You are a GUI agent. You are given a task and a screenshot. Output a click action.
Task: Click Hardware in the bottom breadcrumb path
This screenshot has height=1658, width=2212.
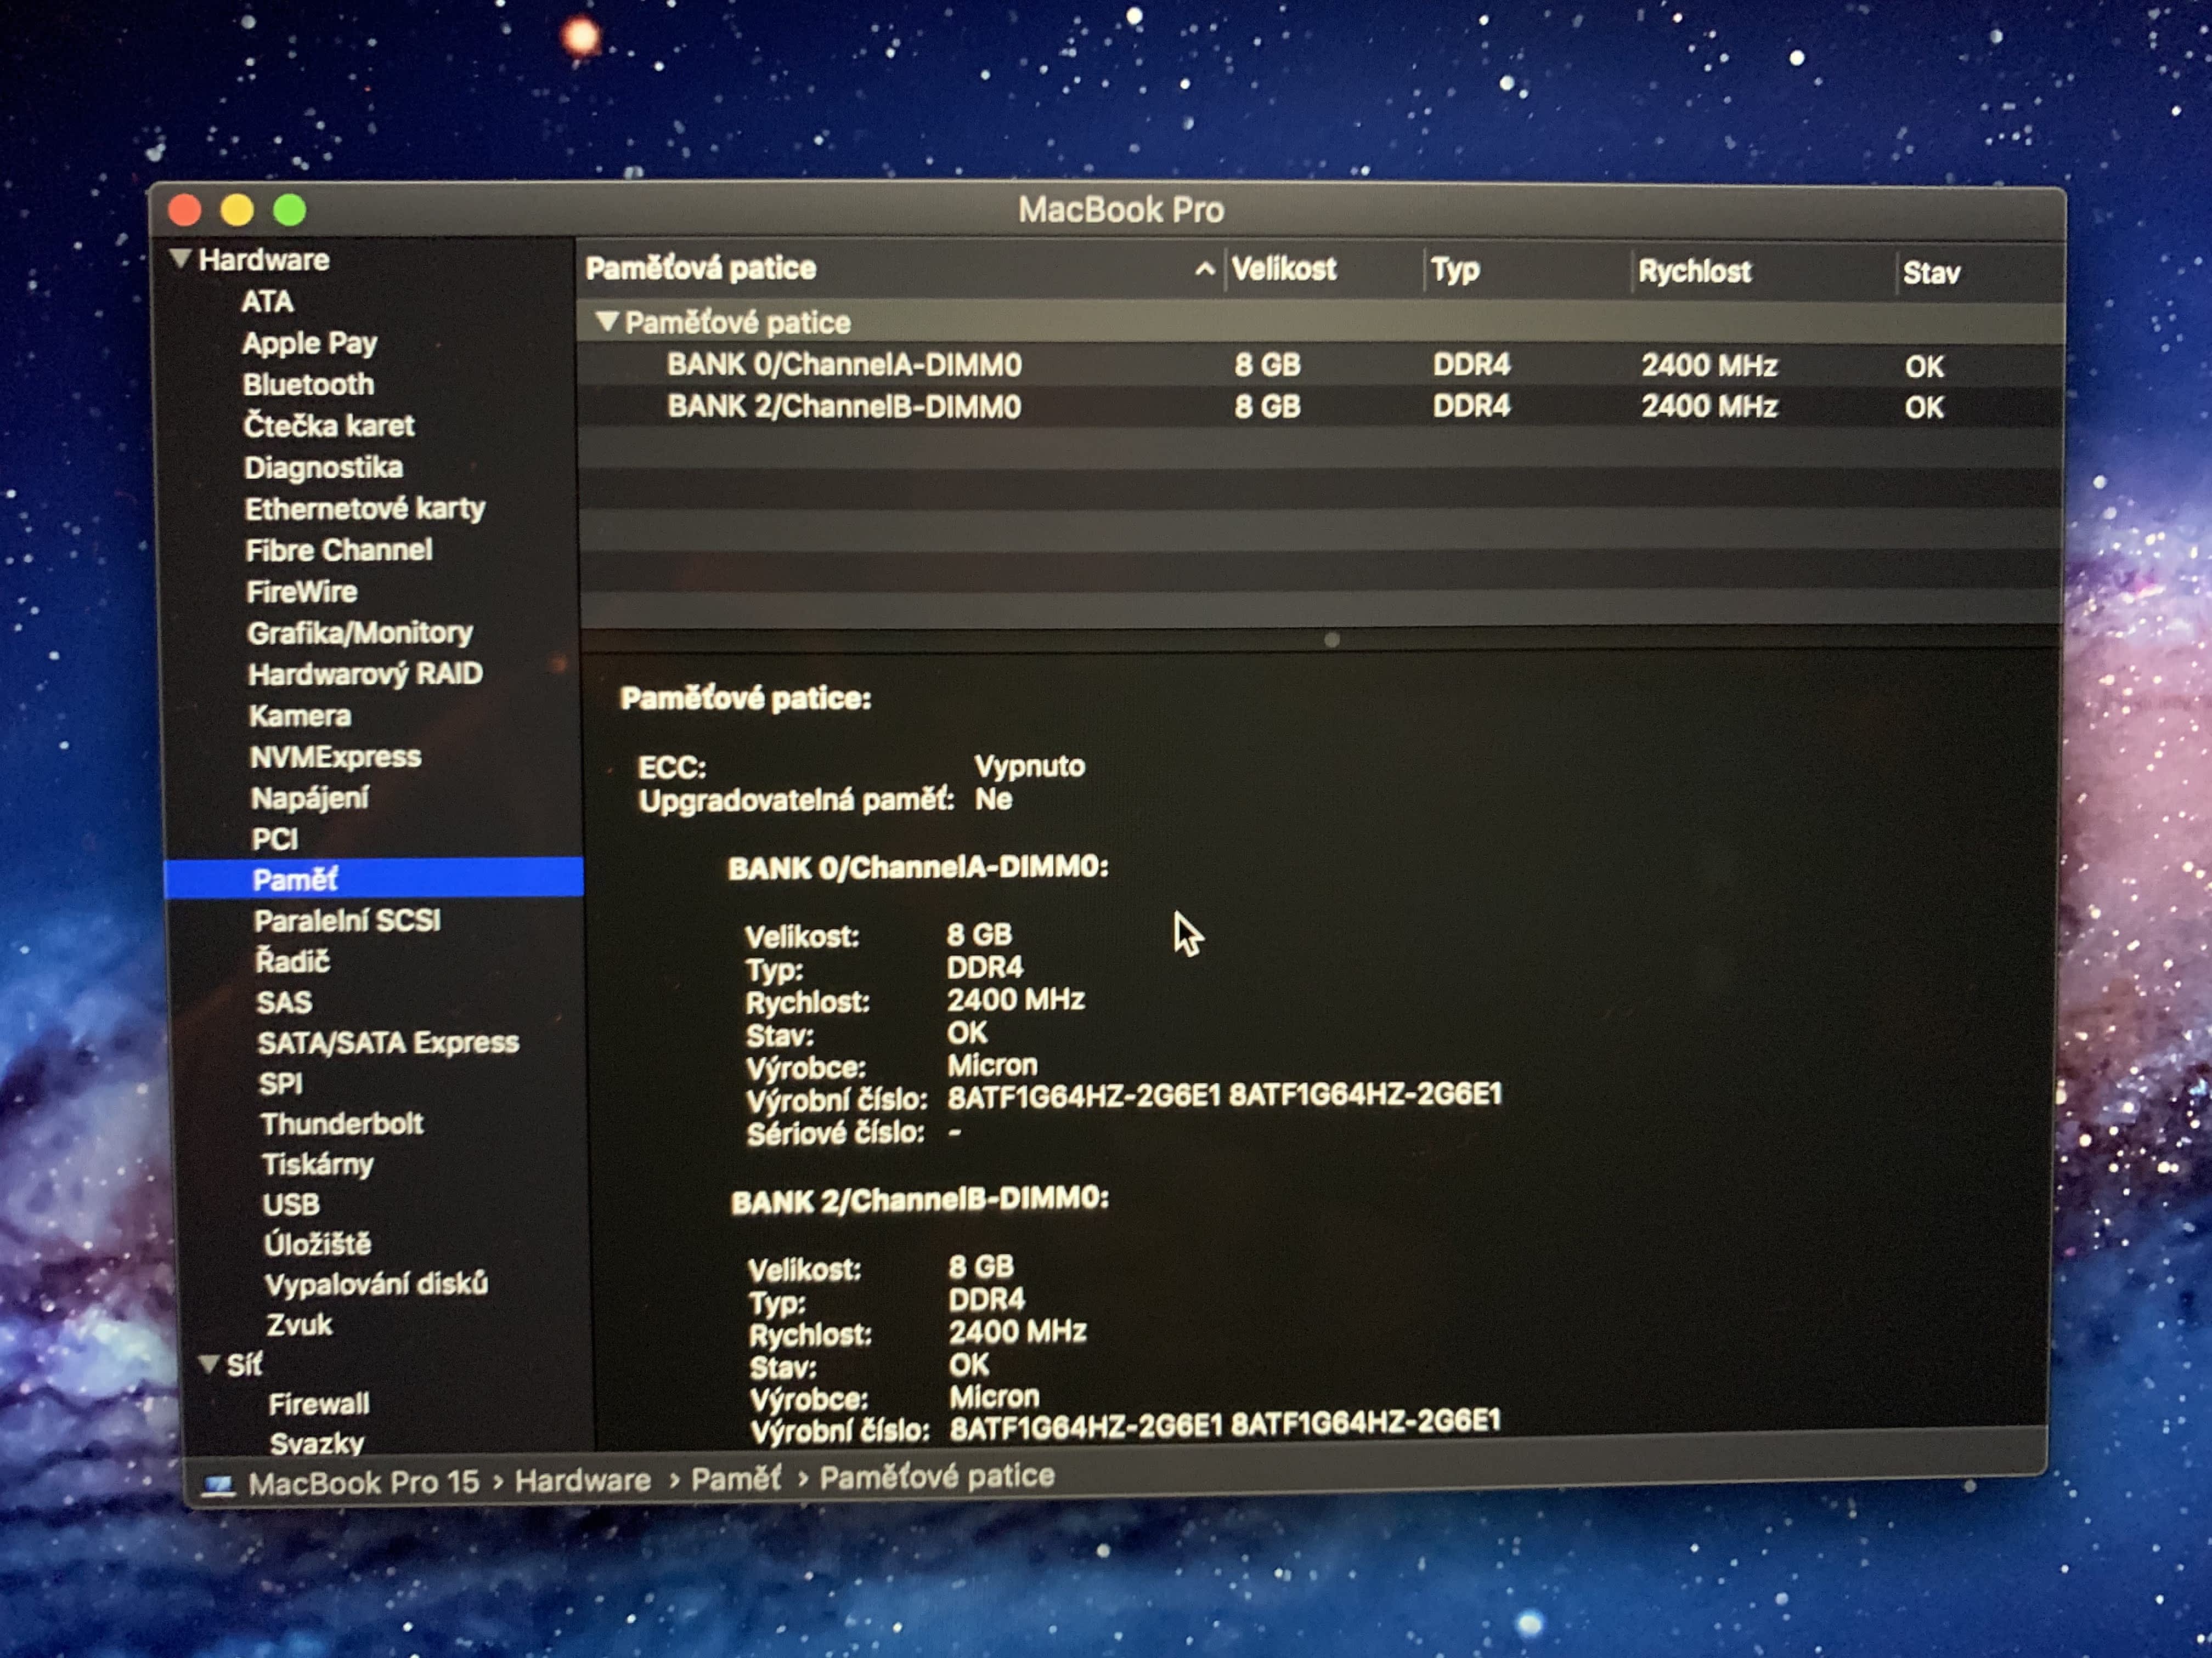coord(582,1480)
